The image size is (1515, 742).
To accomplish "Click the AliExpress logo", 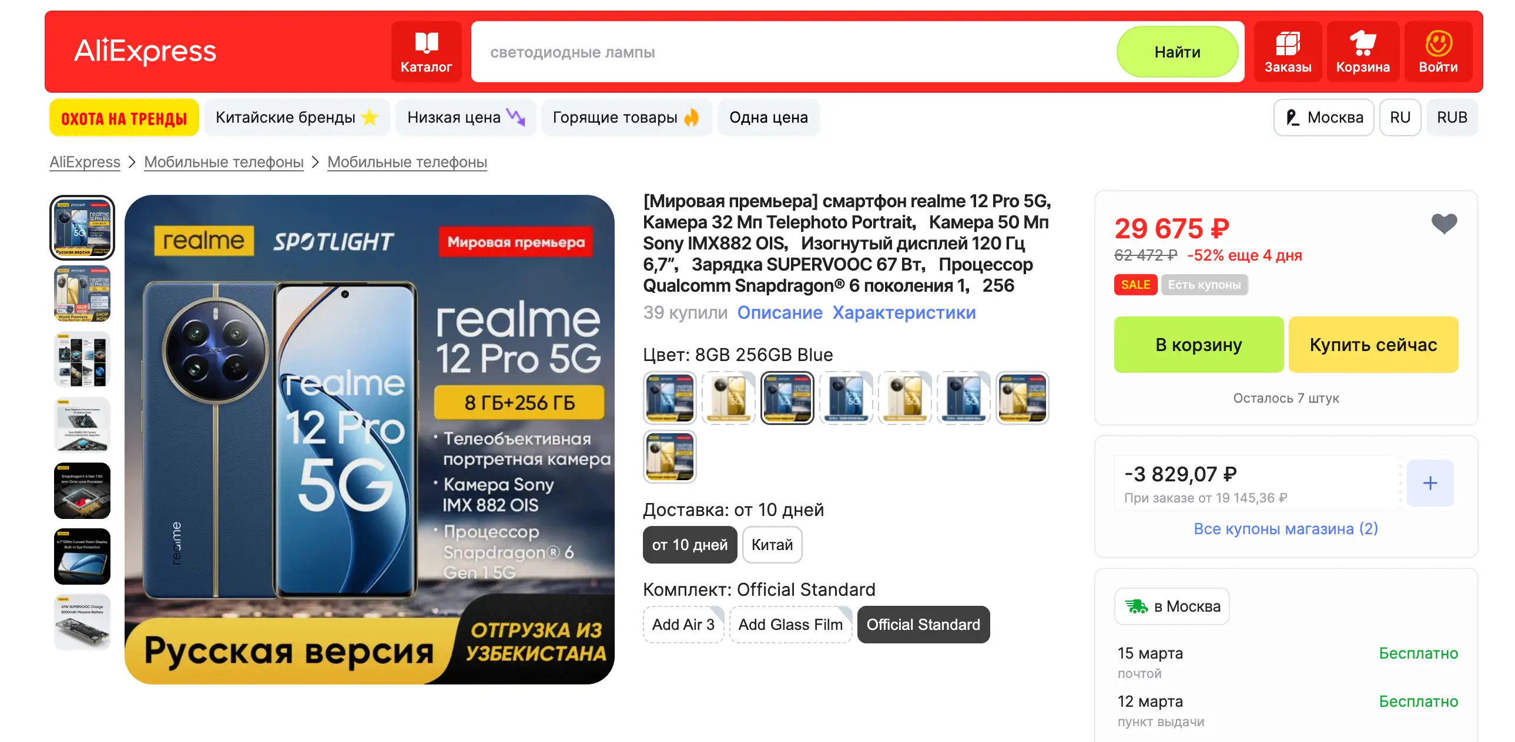I will coord(145,50).
